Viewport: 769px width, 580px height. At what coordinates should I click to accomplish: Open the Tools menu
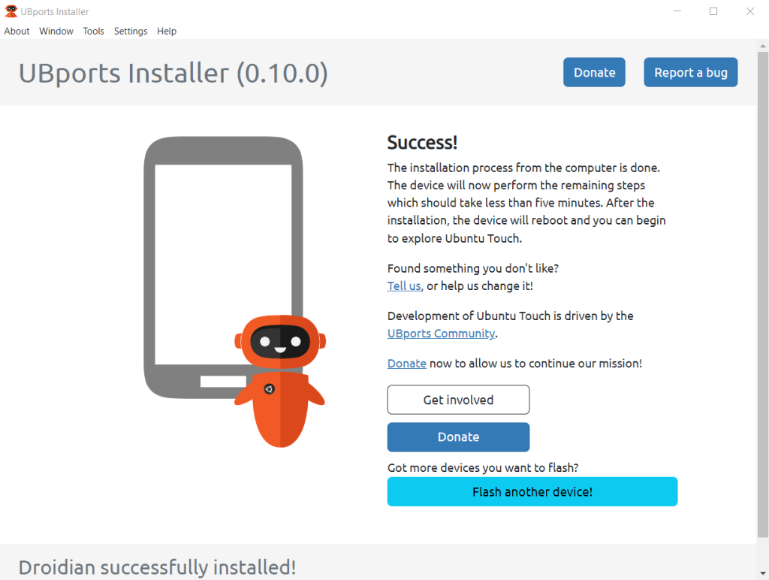94,31
